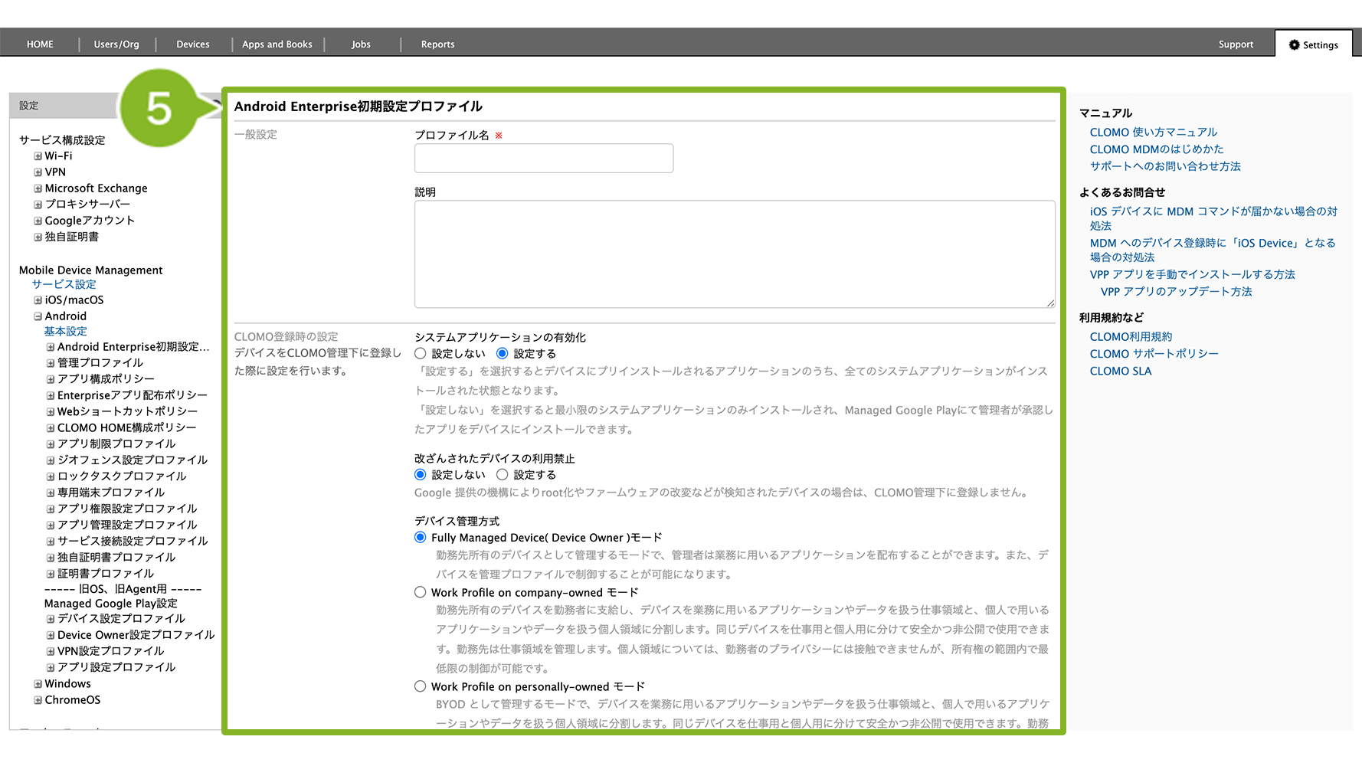Viewport: 1362px width, 766px height.
Task: Expand Enterpriseアプリ配布ポリシー node
Action: [51, 396]
